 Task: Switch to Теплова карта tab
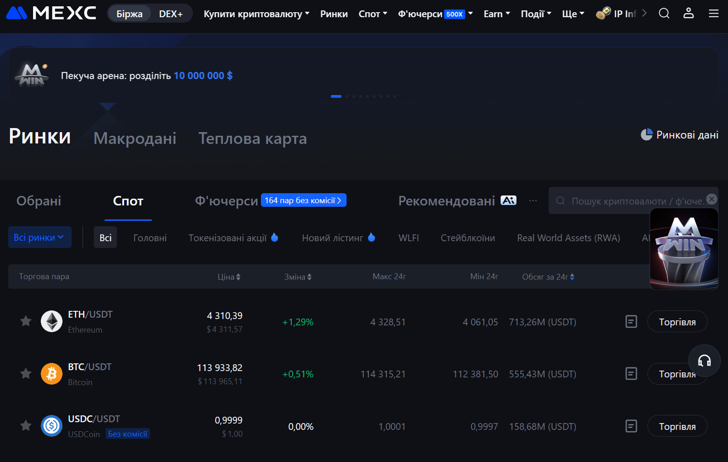point(253,138)
